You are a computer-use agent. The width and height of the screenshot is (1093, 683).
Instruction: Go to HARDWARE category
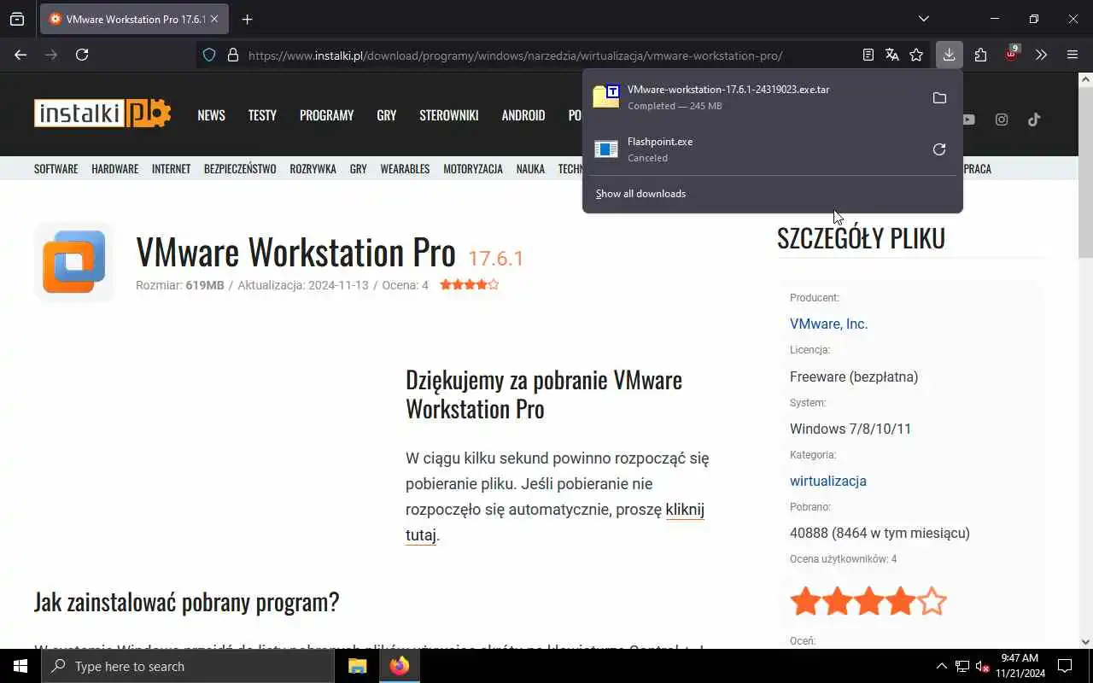[114, 169]
